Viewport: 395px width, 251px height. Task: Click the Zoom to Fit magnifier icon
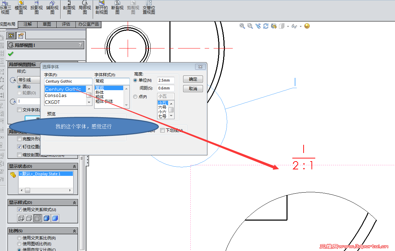(x=242, y=26)
